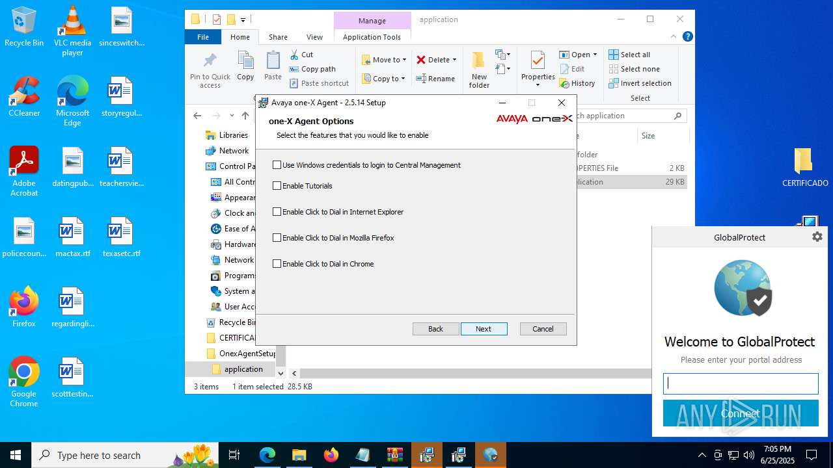Open Google Chrome desktop shortcut
The height and width of the screenshot is (468, 833).
(x=24, y=382)
